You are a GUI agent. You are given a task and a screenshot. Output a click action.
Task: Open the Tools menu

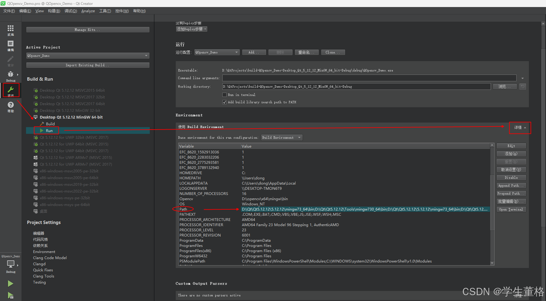[x=105, y=11]
